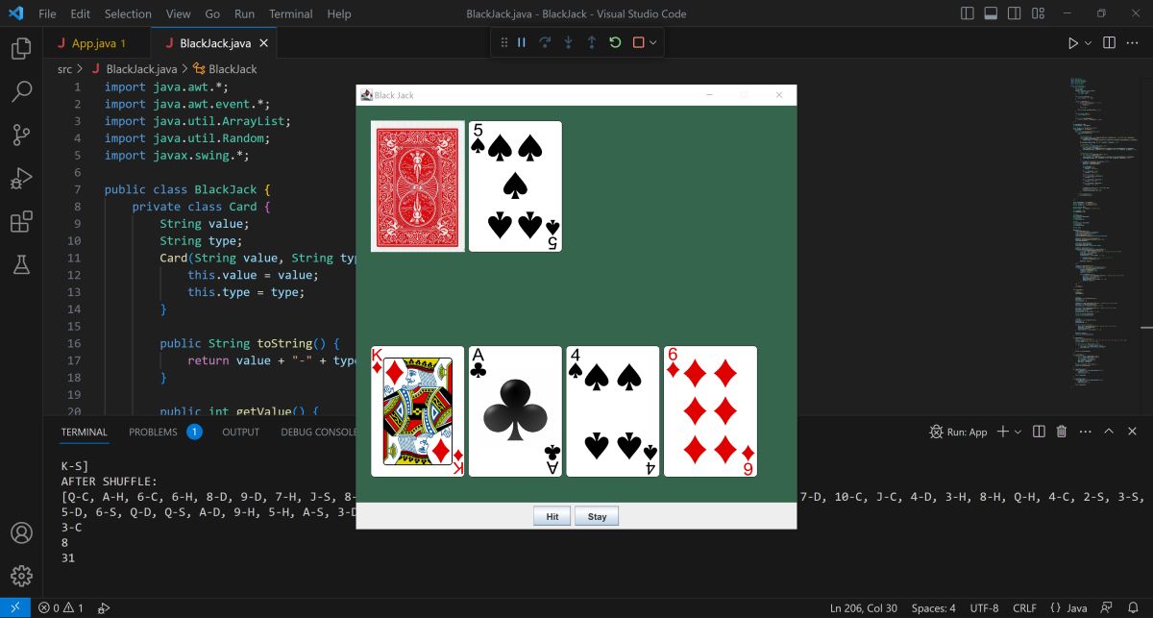Toggle the Primary Side Bar layout
The image size is (1153, 618).
(968, 13)
